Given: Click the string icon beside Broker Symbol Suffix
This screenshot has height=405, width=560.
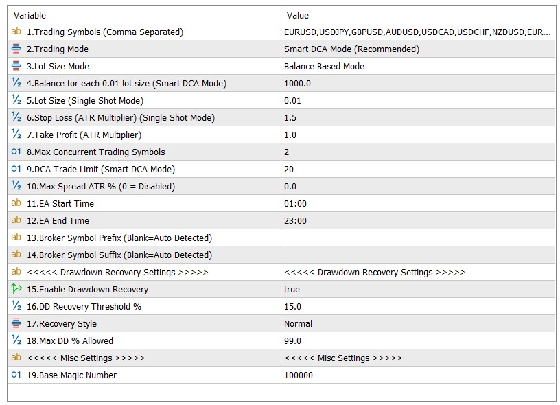Looking at the screenshot, I should tap(16, 254).
